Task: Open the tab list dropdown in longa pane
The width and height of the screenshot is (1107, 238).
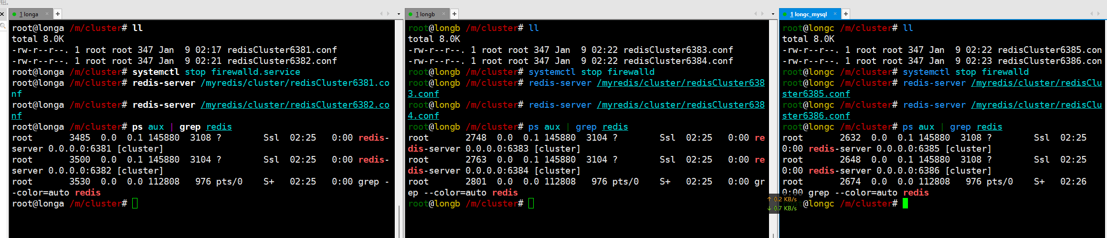Action: [399, 14]
